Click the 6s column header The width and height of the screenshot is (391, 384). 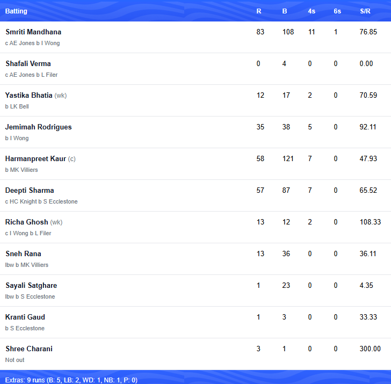337,11
